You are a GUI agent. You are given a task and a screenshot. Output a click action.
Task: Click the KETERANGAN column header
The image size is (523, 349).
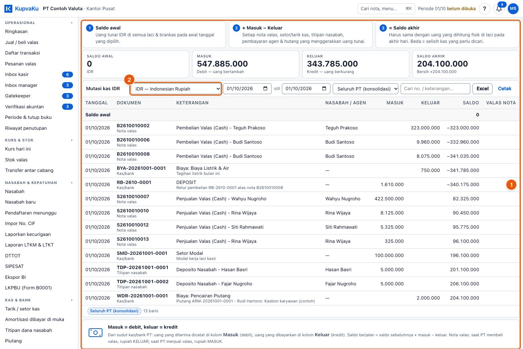coord(192,103)
